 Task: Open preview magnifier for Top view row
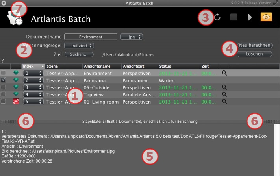pyautogui.click(x=224, y=94)
